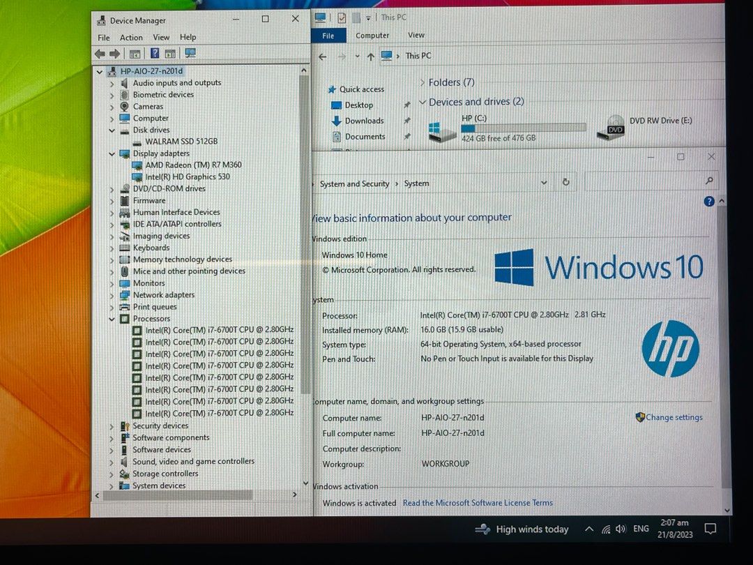Open recent locations dropdown in This PC
Image resolution: width=753 pixels, height=565 pixels.
point(357,56)
